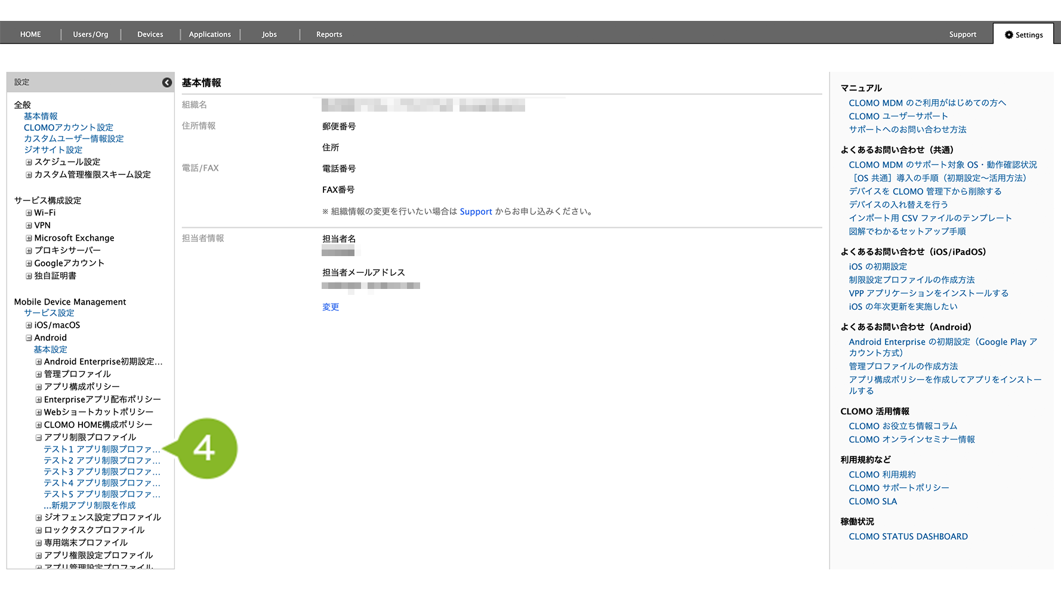1061x597 pixels.
Task: Expand ジオフェンス設定プロファイル node
Action: [38, 518]
